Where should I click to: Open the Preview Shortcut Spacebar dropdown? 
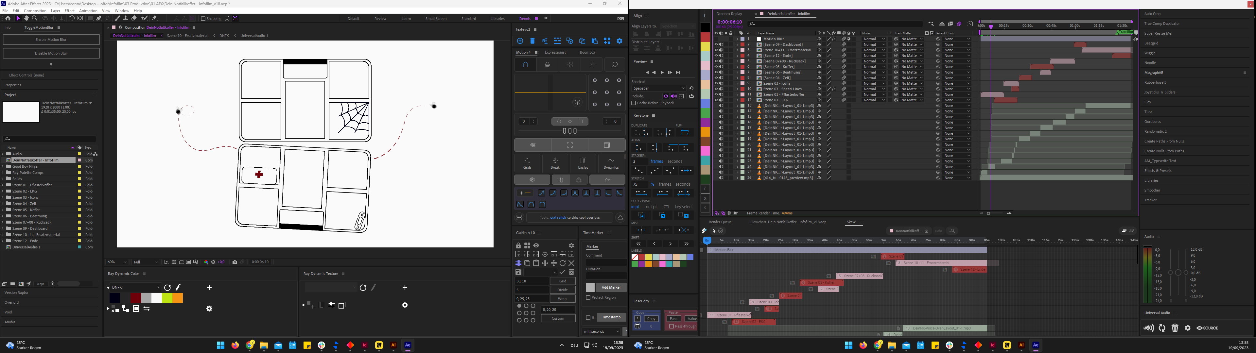tap(659, 88)
